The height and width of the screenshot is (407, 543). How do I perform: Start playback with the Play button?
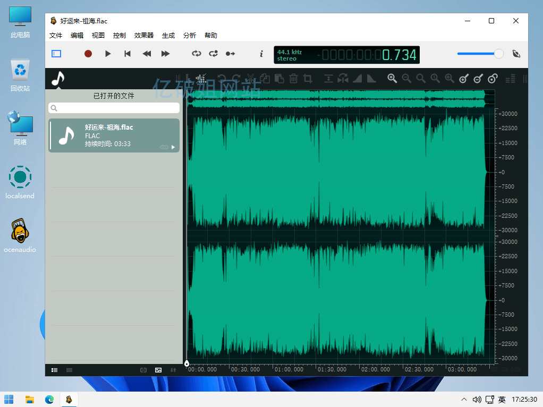pyautogui.click(x=108, y=54)
